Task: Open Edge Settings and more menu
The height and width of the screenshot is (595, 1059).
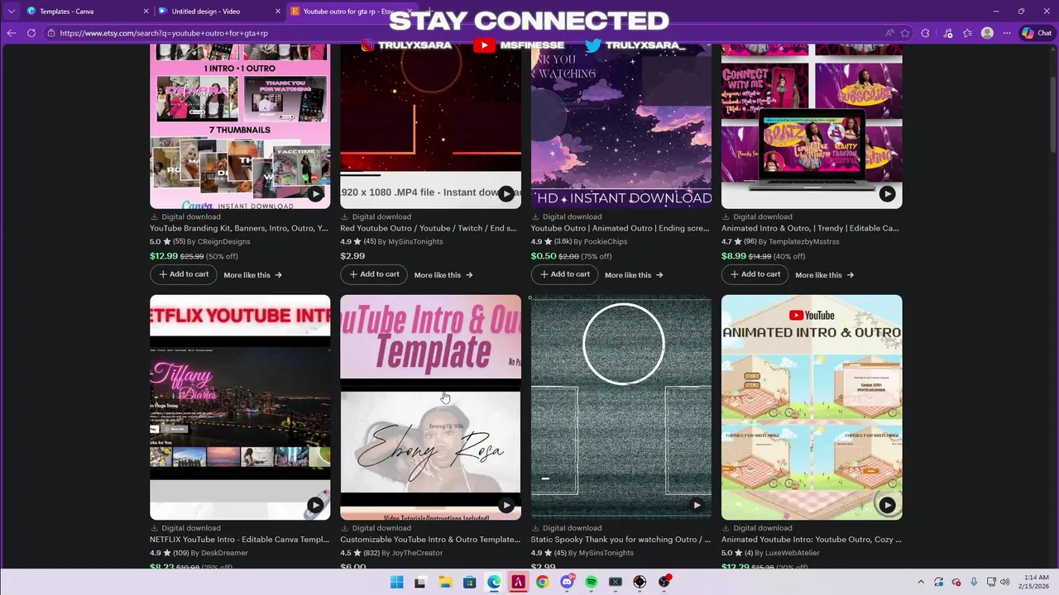Action: (1007, 33)
